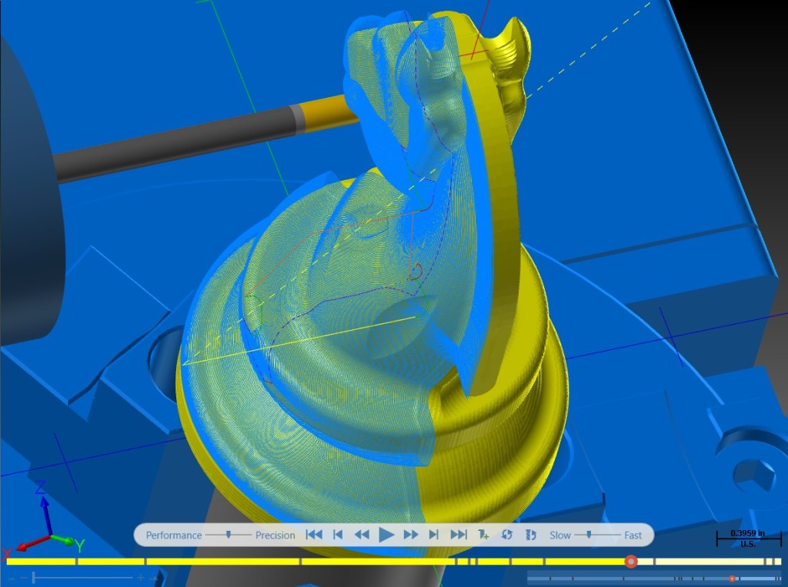Click the small zoom slider handle bottom-left
Image resolution: width=788 pixels, height=587 pixels.
point(34,578)
